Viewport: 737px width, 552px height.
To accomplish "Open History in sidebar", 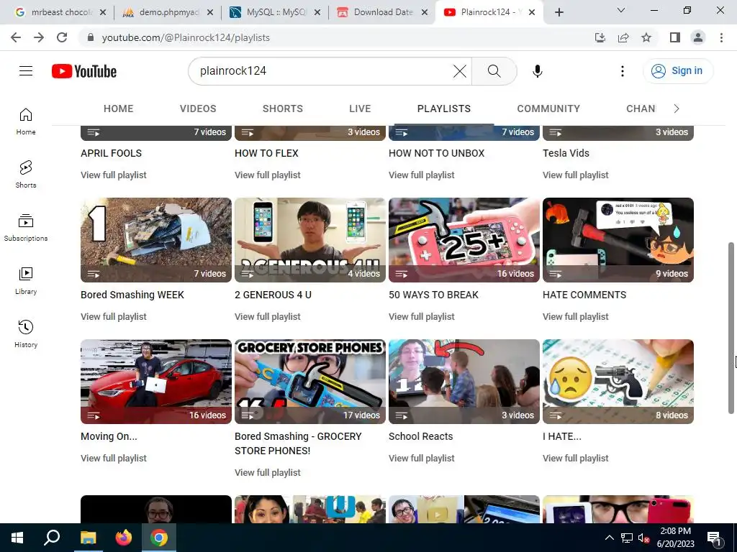I will pyautogui.click(x=26, y=333).
